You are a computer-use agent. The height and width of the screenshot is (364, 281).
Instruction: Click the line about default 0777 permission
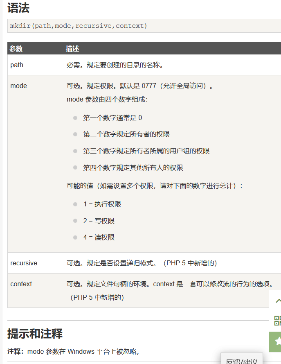[140, 86]
